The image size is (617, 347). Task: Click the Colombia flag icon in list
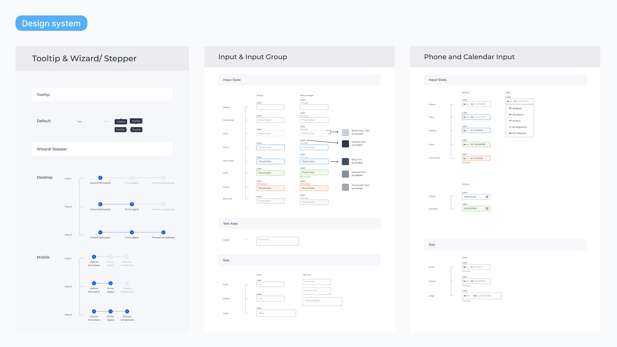(x=510, y=133)
